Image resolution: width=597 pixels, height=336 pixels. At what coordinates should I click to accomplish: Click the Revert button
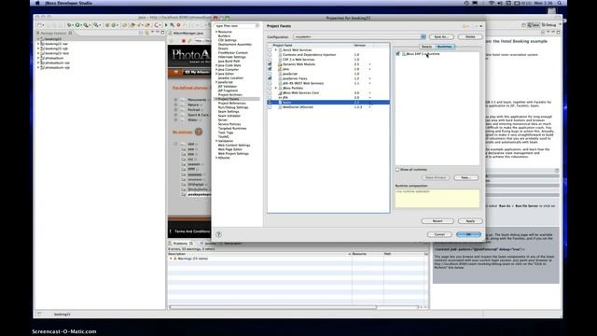[437, 221]
